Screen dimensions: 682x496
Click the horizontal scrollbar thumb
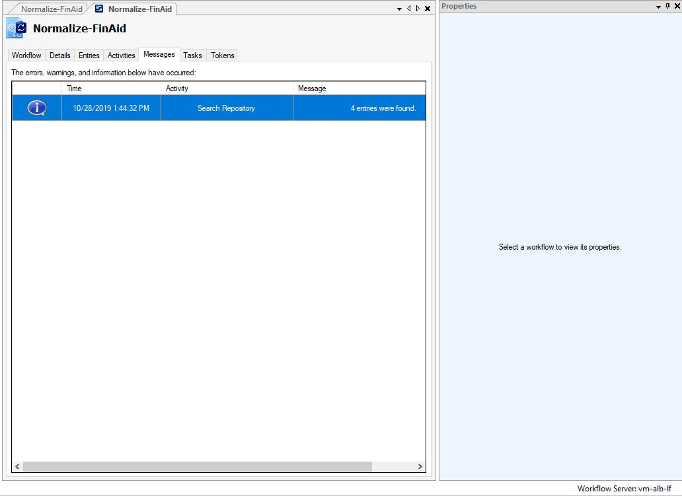pos(198,466)
